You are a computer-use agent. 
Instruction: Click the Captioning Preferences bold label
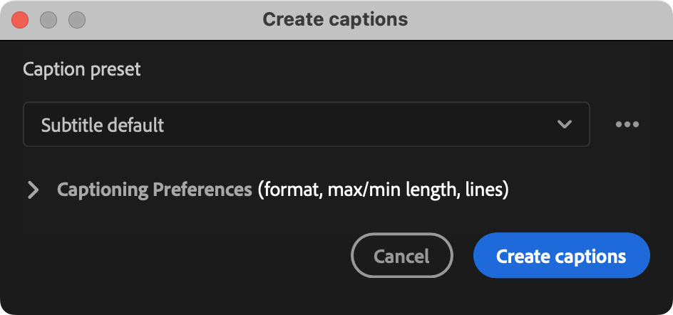pyautogui.click(x=154, y=190)
